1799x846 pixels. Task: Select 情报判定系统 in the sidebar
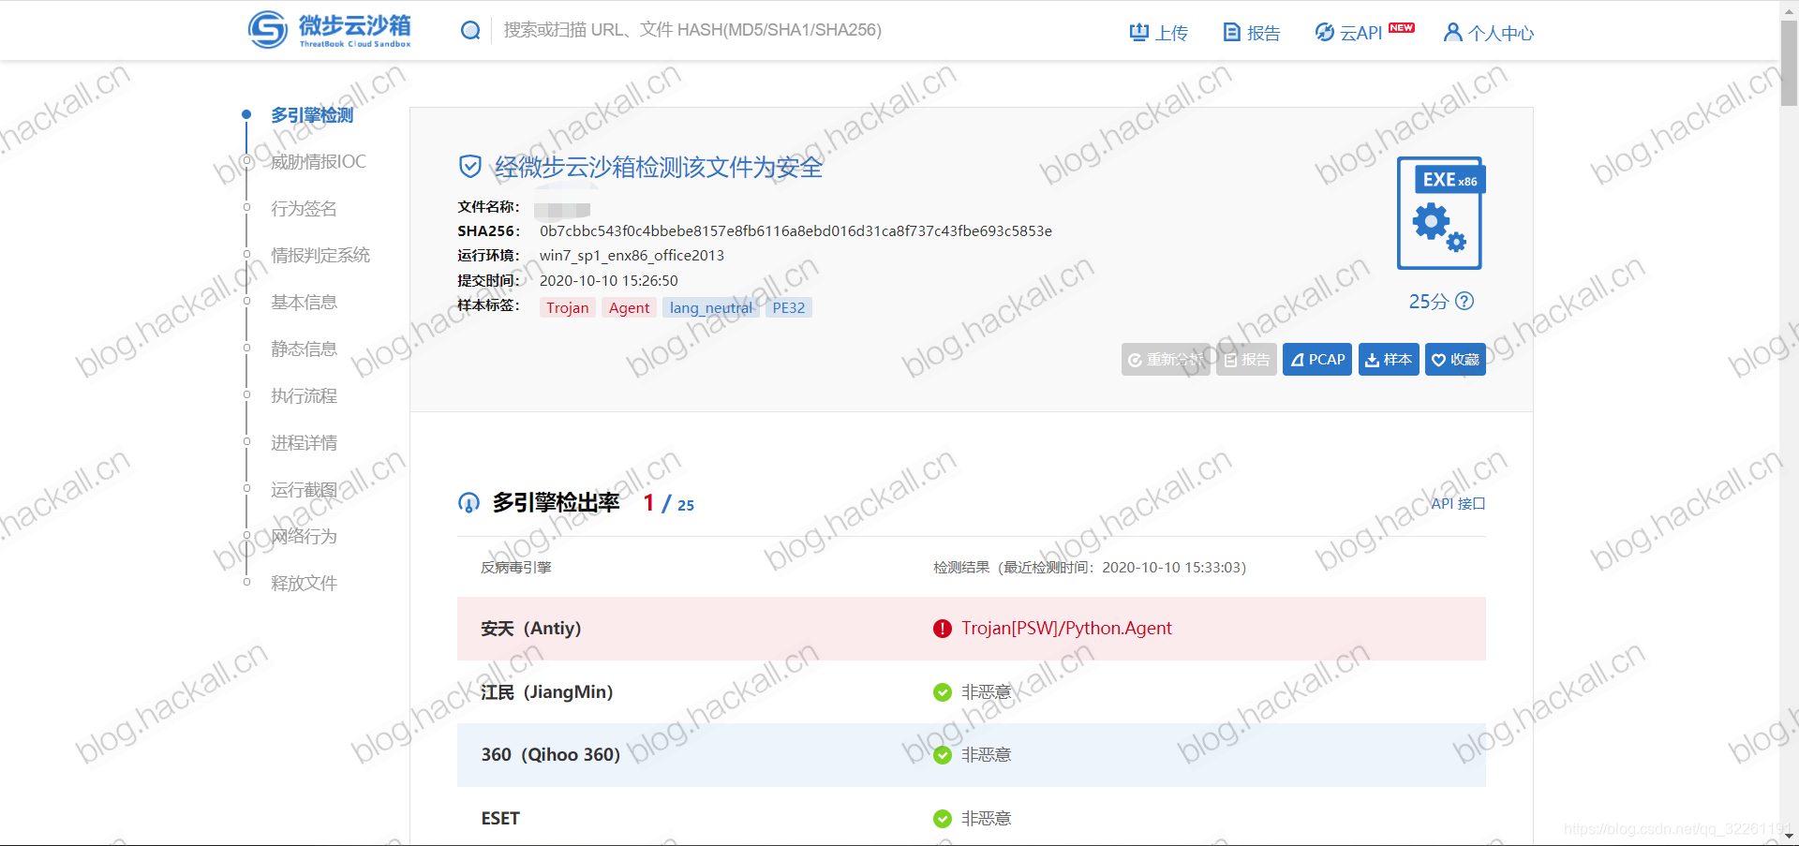(x=320, y=256)
